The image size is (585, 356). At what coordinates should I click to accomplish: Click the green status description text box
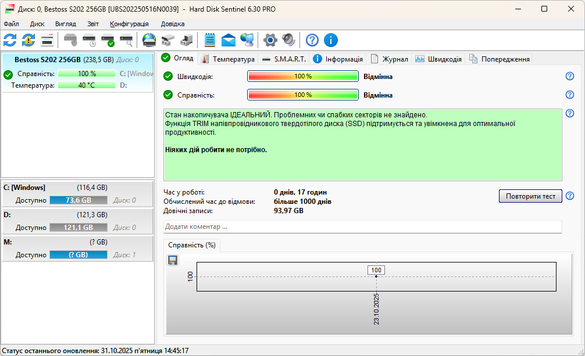(363, 145)
